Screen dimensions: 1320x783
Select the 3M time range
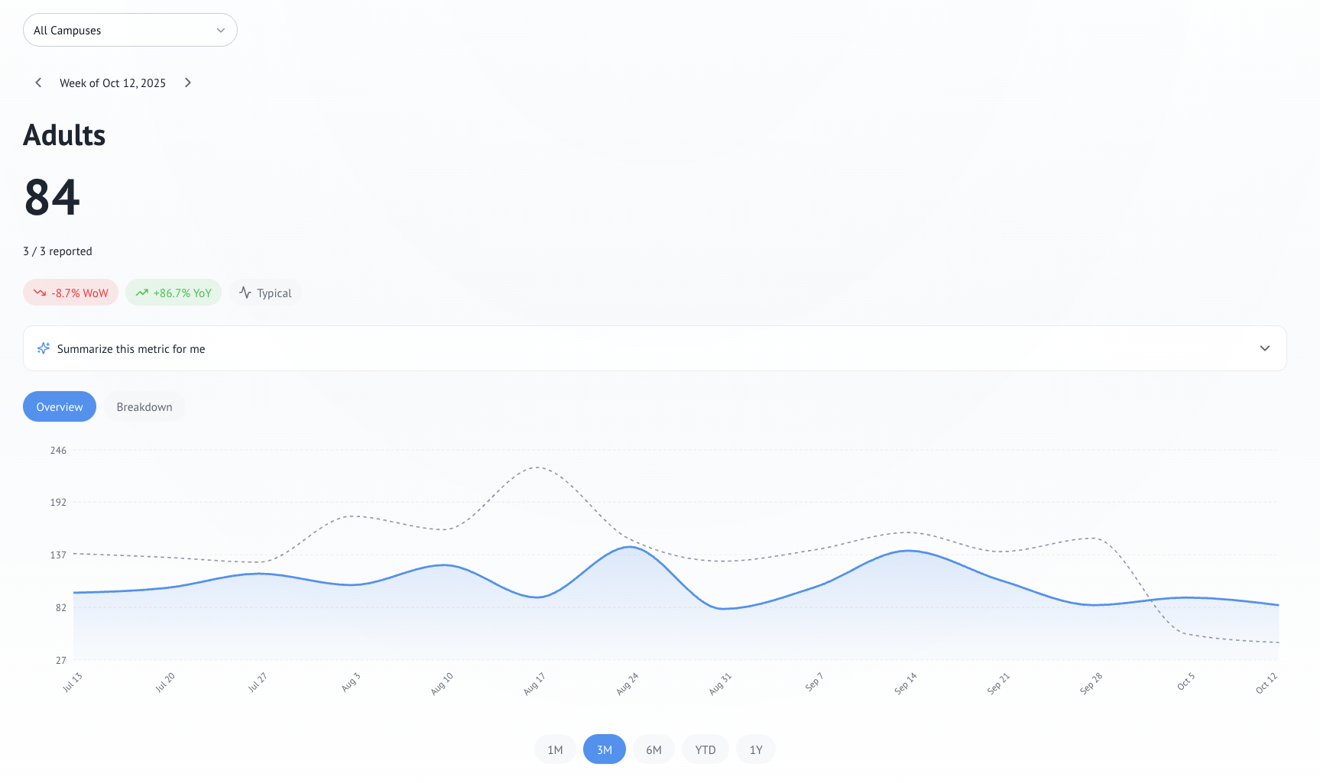tap(605, 749)
